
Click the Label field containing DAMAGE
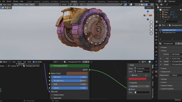click(x=142, y=72)
